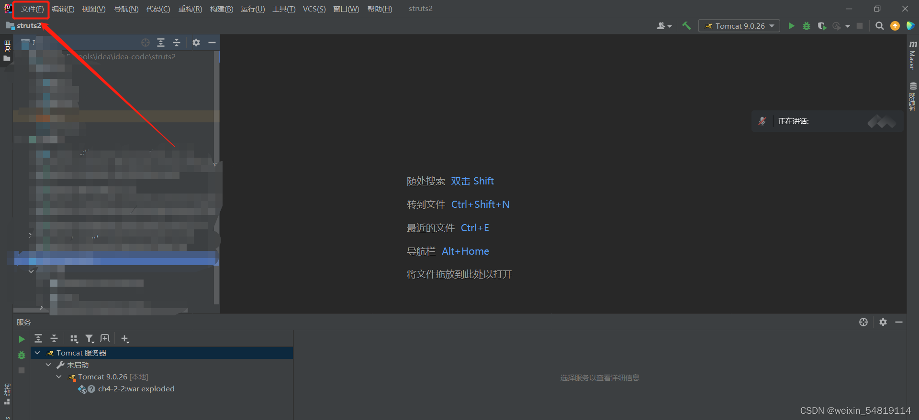Run the selected service in the Services panel
Viewport: 919px width, 420px height.
click(22, 339)
